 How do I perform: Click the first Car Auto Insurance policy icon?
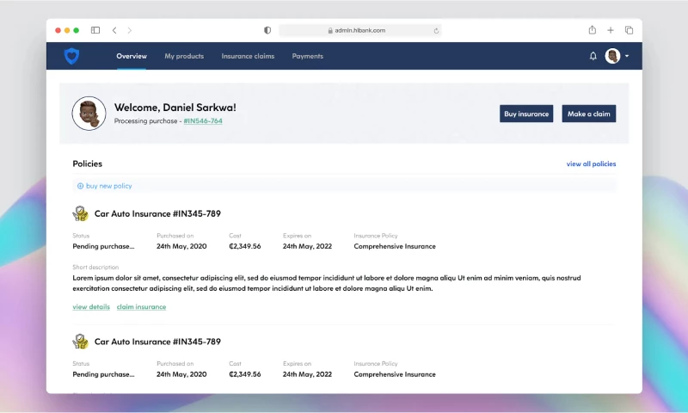point(80,213)
